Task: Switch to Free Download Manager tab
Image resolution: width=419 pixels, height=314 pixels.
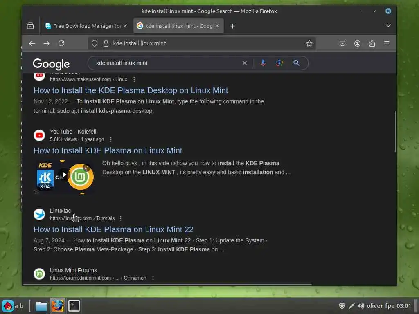Action: coord(86,26)
